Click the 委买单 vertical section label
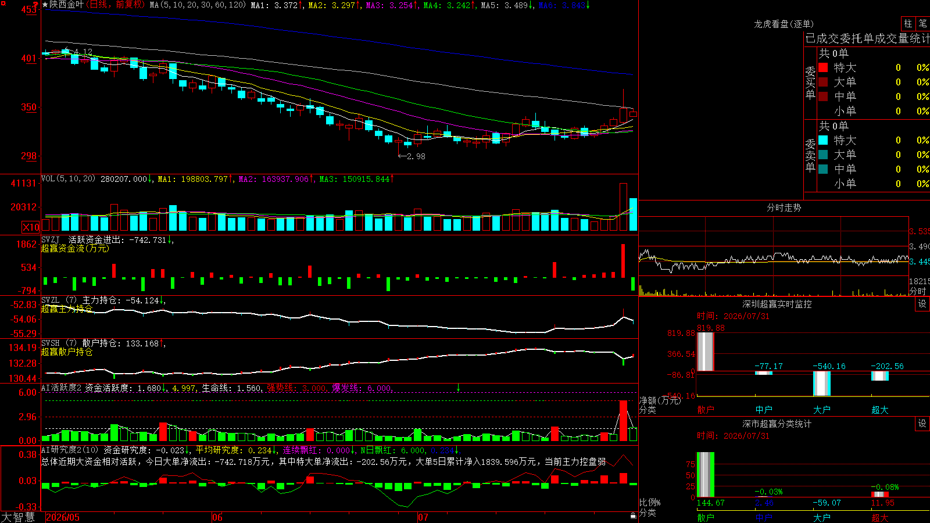 [x=810, y=83]
